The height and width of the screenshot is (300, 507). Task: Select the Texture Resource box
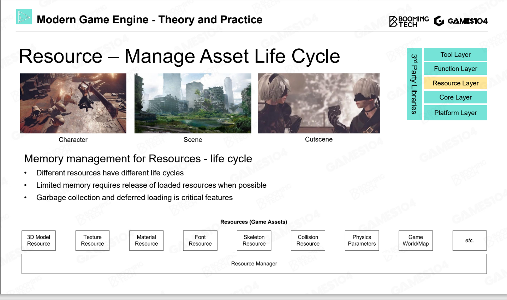coord(93,241)
